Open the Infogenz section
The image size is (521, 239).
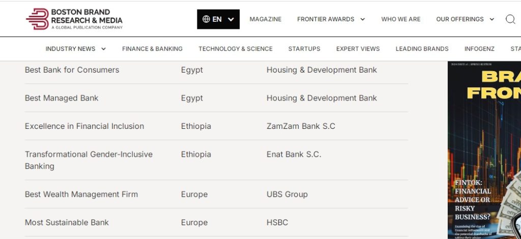(x=479, y=49)
